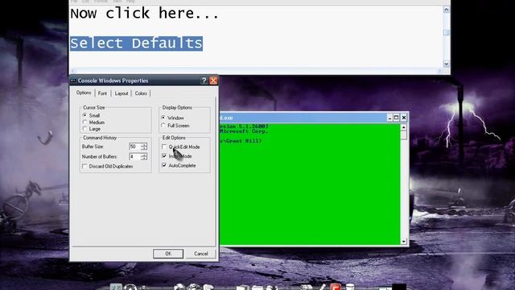This screenshot has width=515, height=290.
Task: Click the Notepad vertical scrollbar down arrow
Action: coord(447,64)
